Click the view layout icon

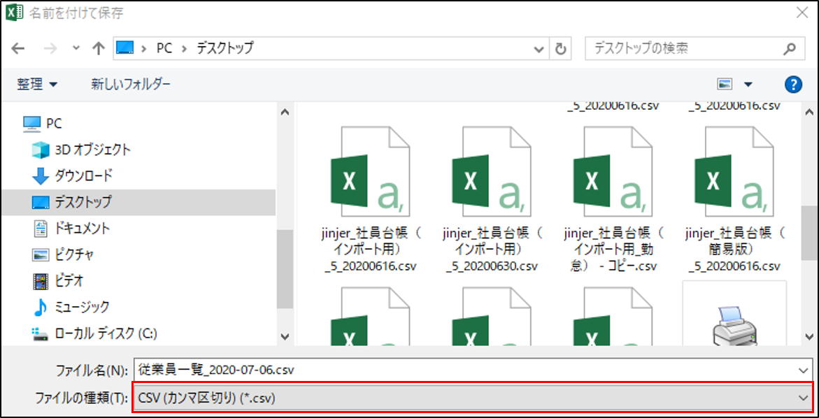pos(725,85)
